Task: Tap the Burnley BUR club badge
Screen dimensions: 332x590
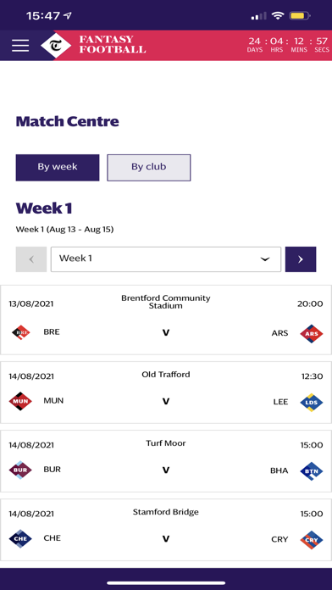Action: [x=20, y=470]
